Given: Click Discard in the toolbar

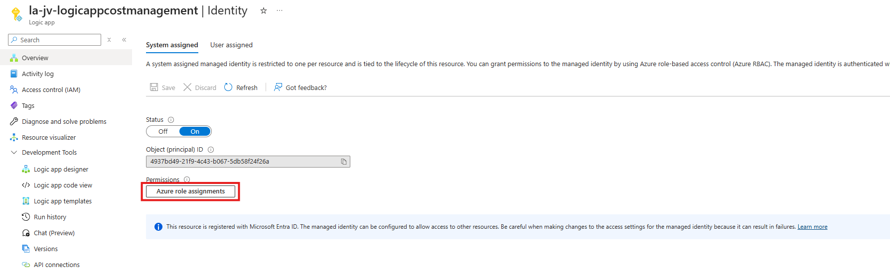Looking at the screenshot, I should [x=200, y=88].
